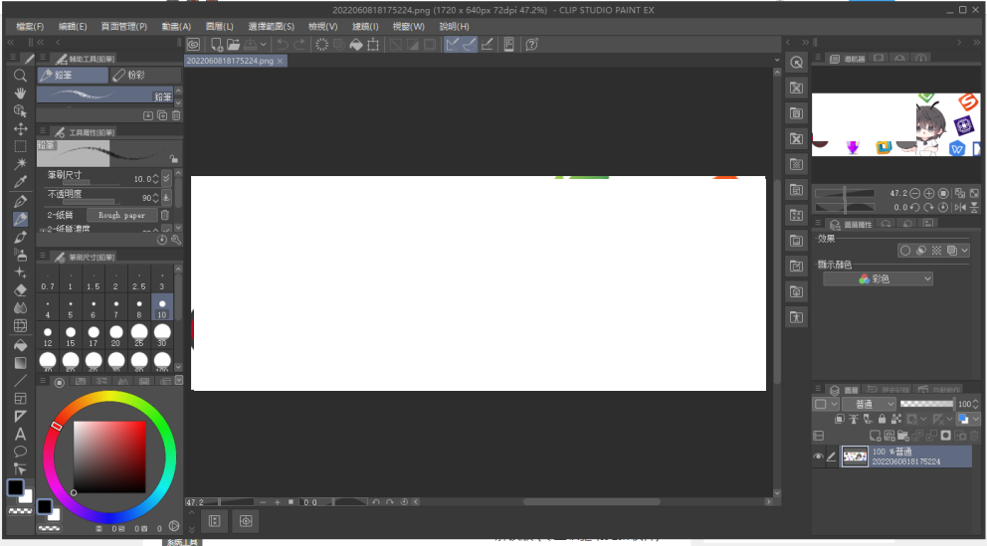Screen dimensions: 987x546
Task: Open the Expression color 彩色 dropdown
Action: tap(878, 278)
